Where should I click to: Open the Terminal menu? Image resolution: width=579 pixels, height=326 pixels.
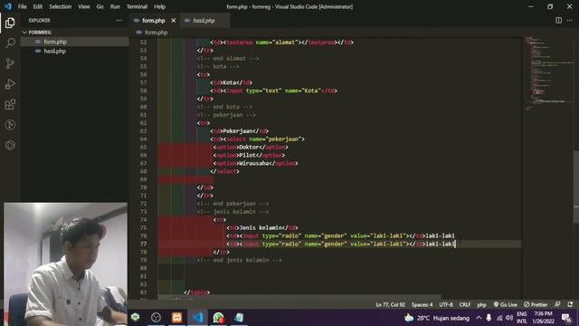(x=137, y=6)
